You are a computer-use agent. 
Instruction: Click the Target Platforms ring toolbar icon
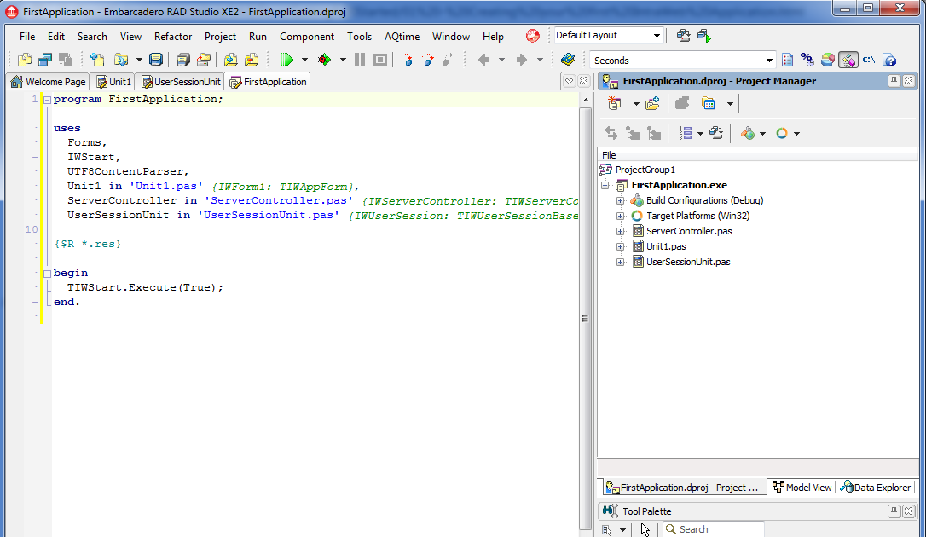pos(782,133)
